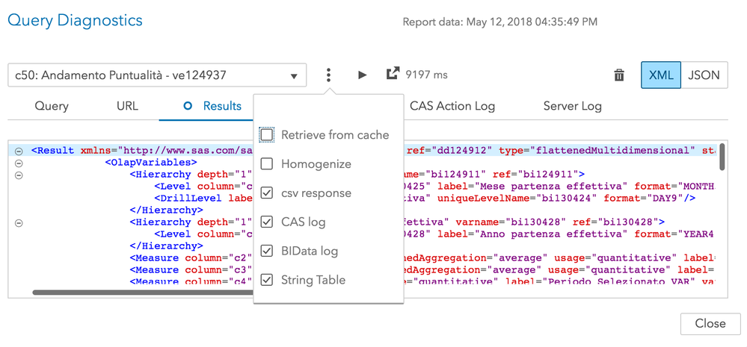The image size is (747, 347).
Task: Close the Query Diagnostics dialog
Action: pyautogui.click(x=710, y=323)
